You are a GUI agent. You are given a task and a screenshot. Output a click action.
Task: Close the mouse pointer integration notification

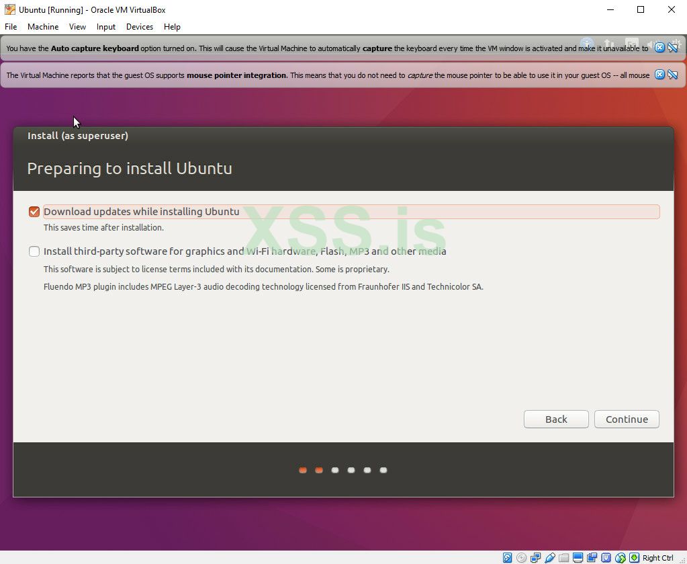pos(659,75)
